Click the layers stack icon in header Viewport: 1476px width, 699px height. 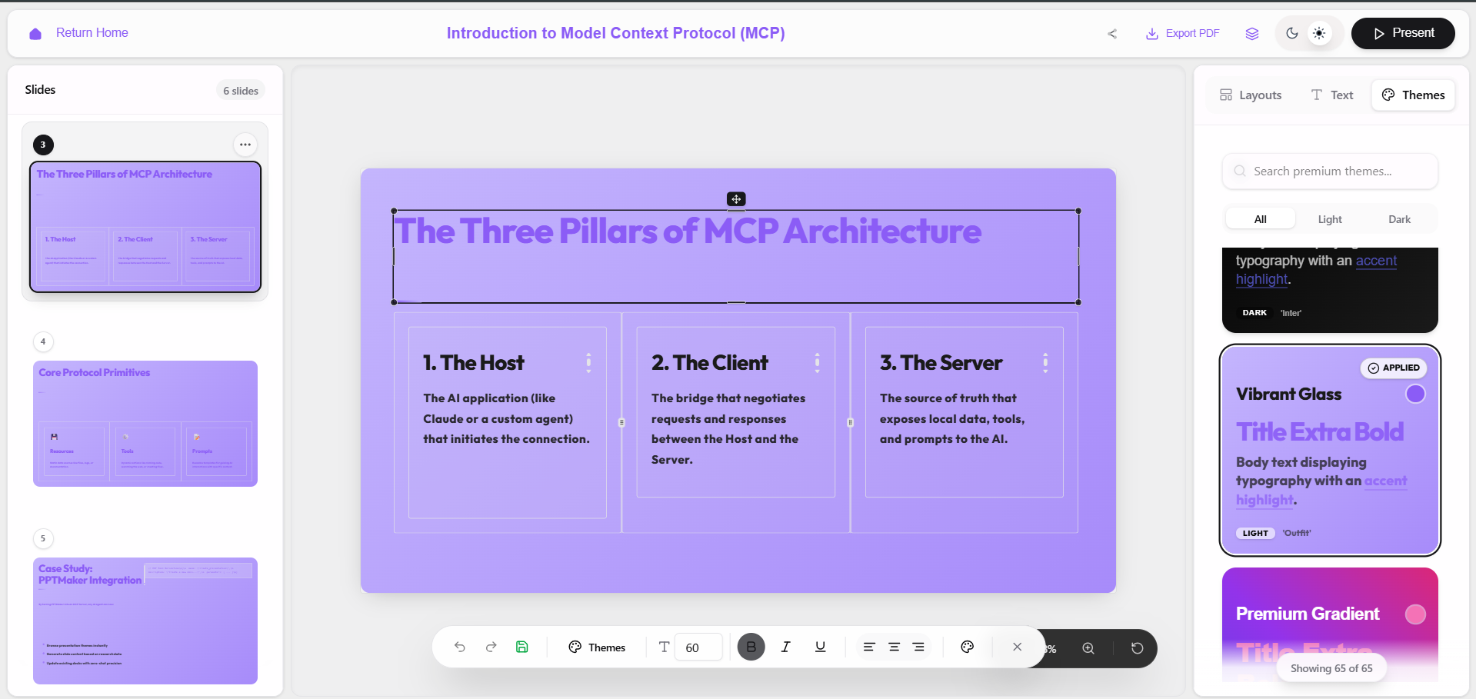1252,33
